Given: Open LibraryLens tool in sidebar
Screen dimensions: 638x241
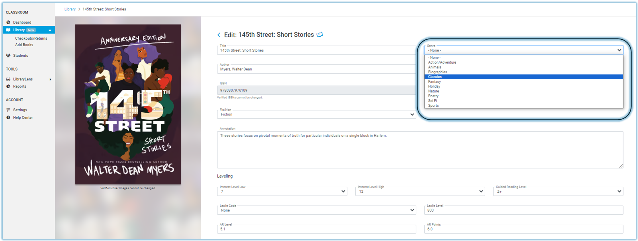Looking at the screenshot, I should pyautogui.click(x=23, y=79).
